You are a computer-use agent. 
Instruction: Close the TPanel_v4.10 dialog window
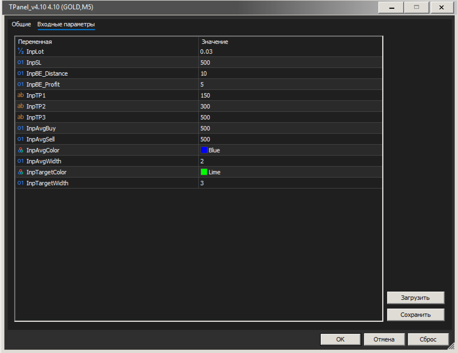[x=442, y=7]
